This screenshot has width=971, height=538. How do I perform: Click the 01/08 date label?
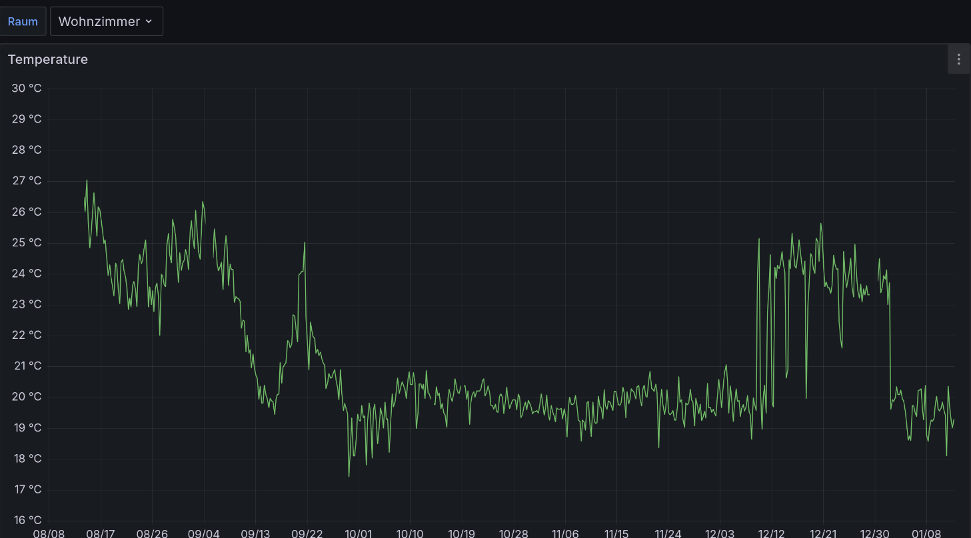coord(926,533)
